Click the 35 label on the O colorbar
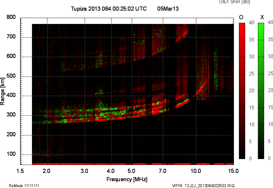 252,40
